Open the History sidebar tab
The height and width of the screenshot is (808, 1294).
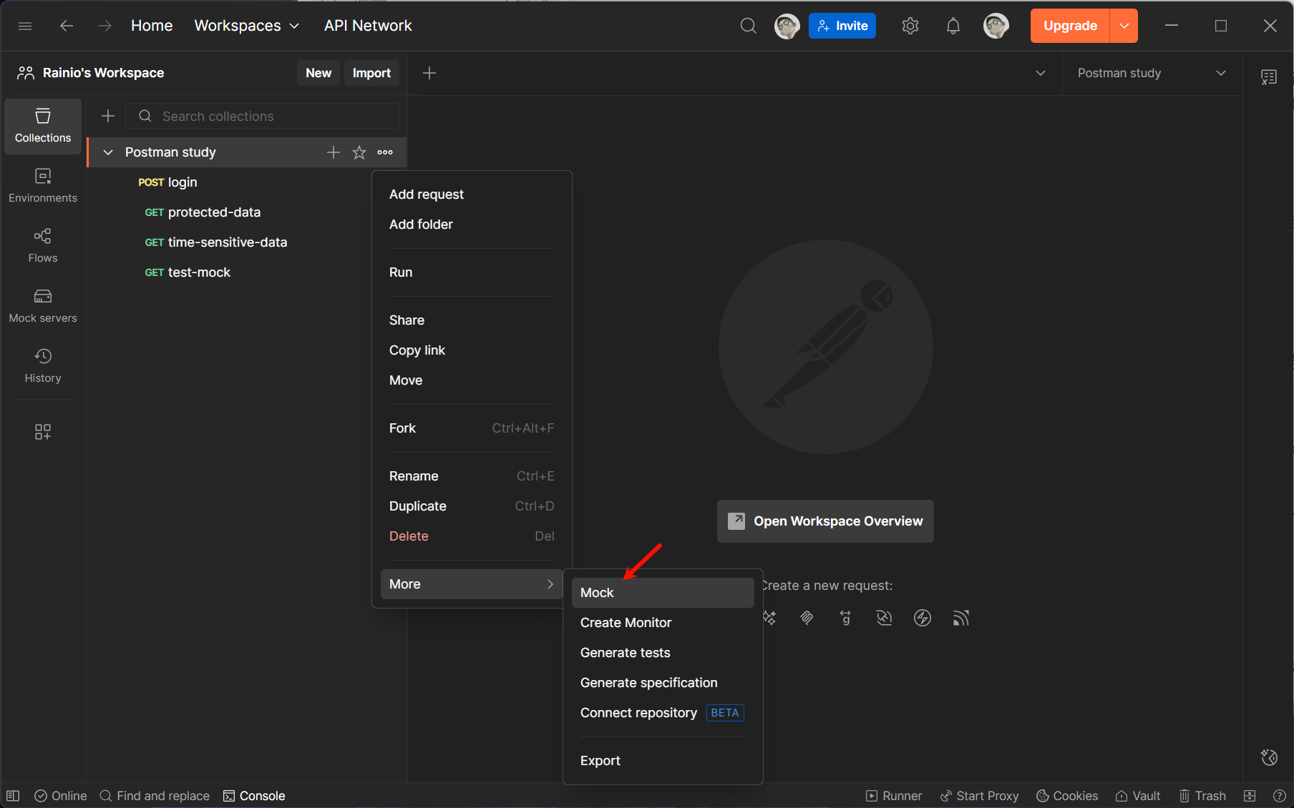tap(43, 366)
